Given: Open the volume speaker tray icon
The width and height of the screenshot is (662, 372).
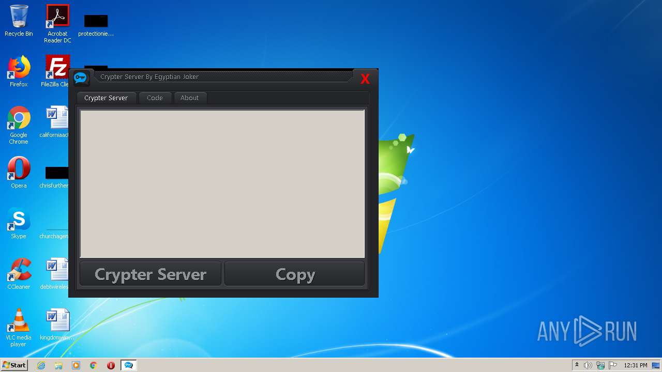Looking at the screenshot, I should pos(588,365).
